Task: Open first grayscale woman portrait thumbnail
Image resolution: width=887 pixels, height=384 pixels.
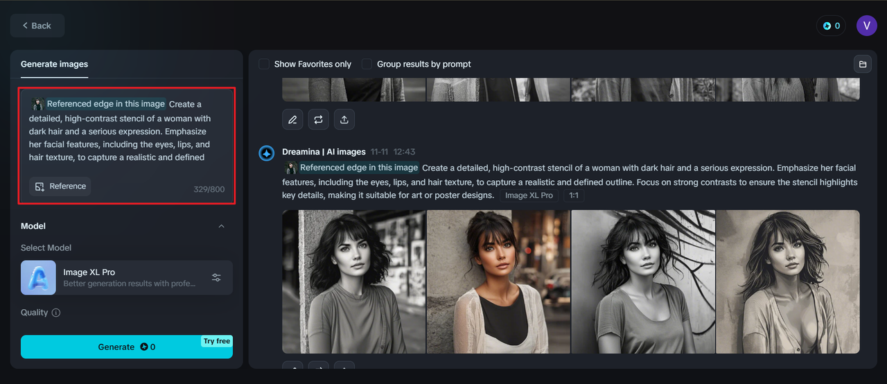Action: click(x=354, y=282)
